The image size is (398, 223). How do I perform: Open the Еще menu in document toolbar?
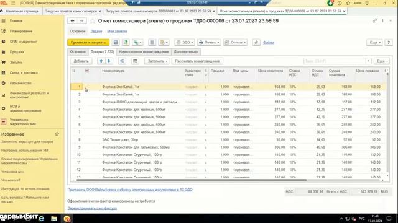coord(374,42)
